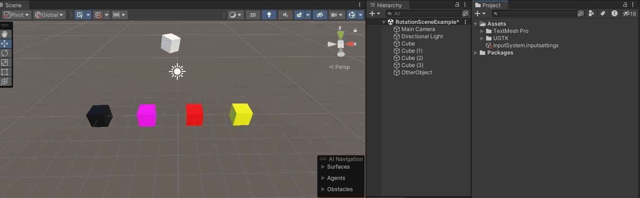Open the Global handle rotation dropdown
640x198 pixels.
point(50,15)
